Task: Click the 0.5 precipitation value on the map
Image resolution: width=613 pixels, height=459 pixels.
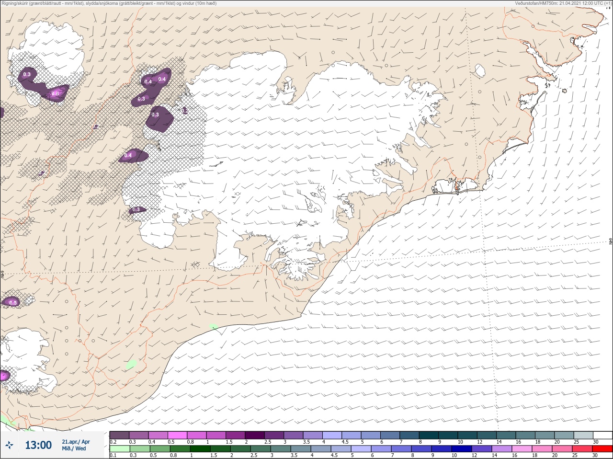Action: coord(13,303)
